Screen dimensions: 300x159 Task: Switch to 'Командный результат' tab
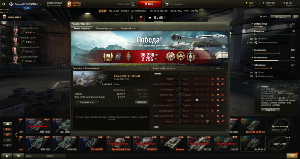[105, 28]
